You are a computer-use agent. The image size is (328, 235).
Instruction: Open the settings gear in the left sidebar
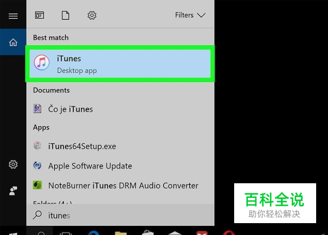[13, 164]
